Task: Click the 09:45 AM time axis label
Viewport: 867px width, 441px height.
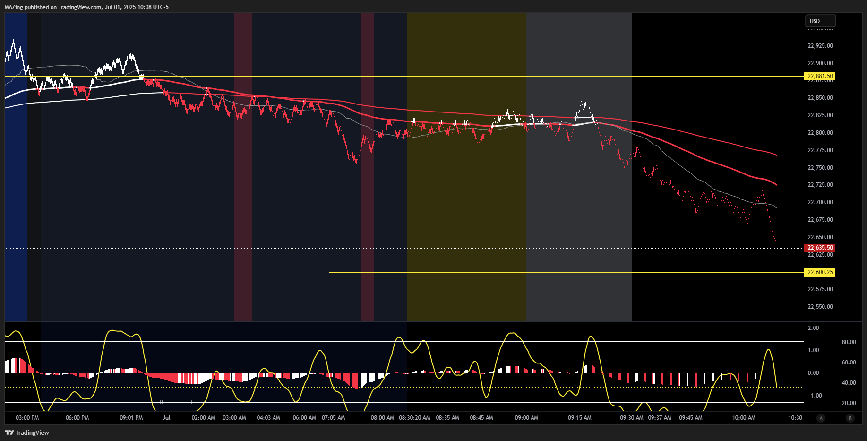Action: click(691, 418)
